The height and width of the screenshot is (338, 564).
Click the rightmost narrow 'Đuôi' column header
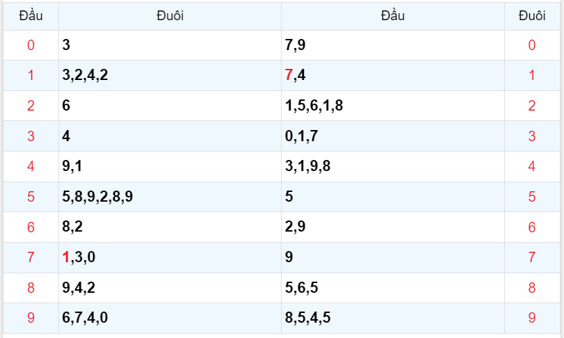click(x=532, y=16)
